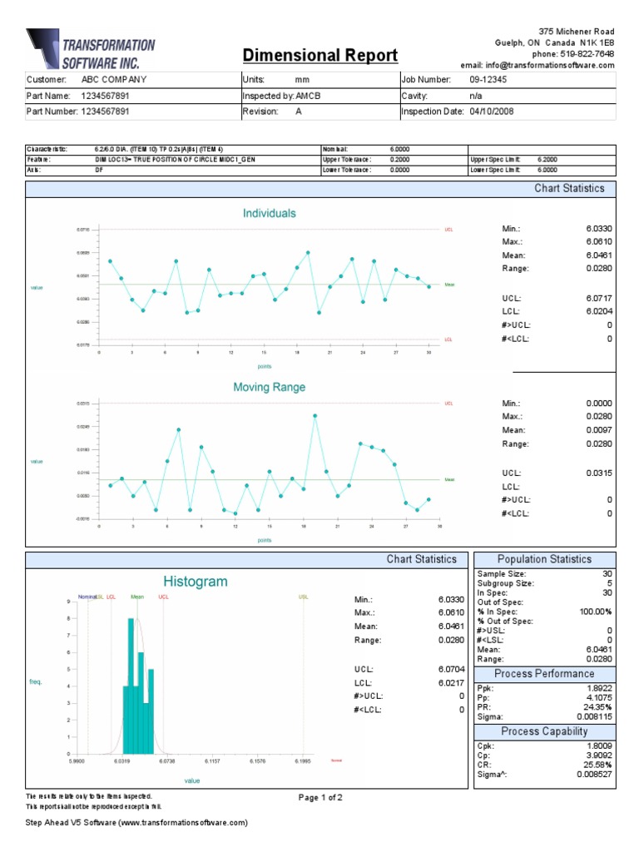The height and width of the screenshot is (852, 639).
Task: Click the Page 1 of 2 indicator
Action: [x=320, y=797]
